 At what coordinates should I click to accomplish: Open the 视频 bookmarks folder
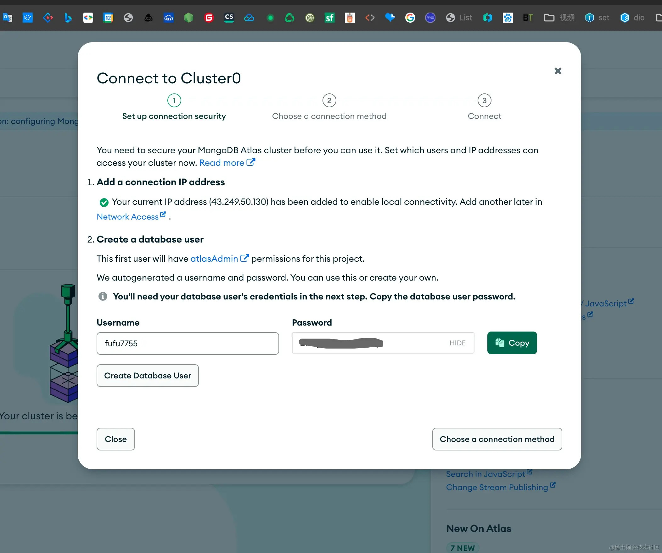(x=559, y=18)
